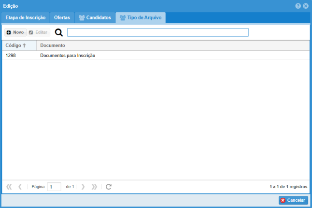Click the Editar button
The height and width of the screenshot is (208, 312).
pyautogui.click(x=38, y=32)
